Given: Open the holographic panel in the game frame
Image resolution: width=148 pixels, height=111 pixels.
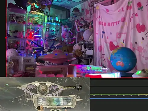Looking at the screenshot, I should tap(55, 101).
